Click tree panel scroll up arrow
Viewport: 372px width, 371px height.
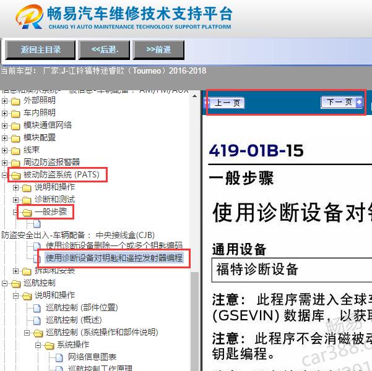pos(194,96)
